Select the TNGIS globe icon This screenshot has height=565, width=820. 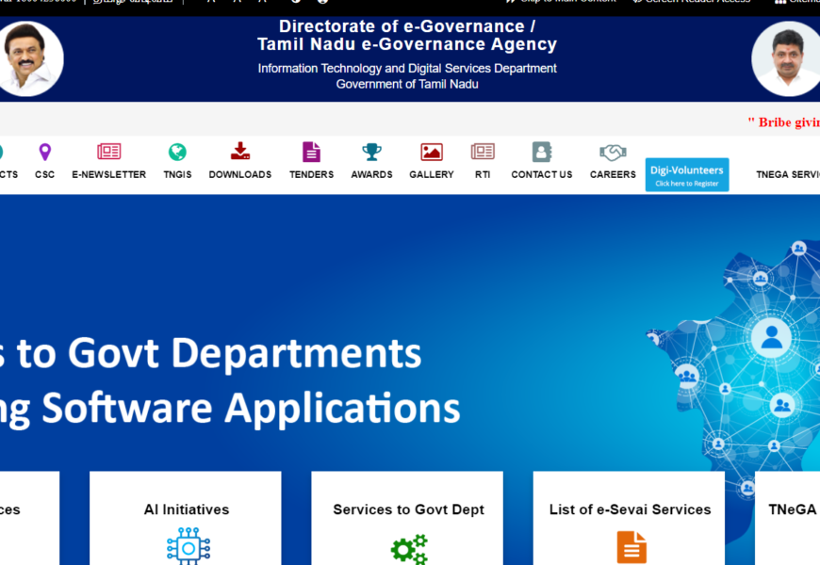[x=177, y=153]
